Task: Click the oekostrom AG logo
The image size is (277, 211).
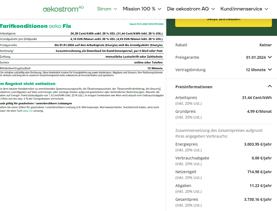Action: [x=64, y=9]
